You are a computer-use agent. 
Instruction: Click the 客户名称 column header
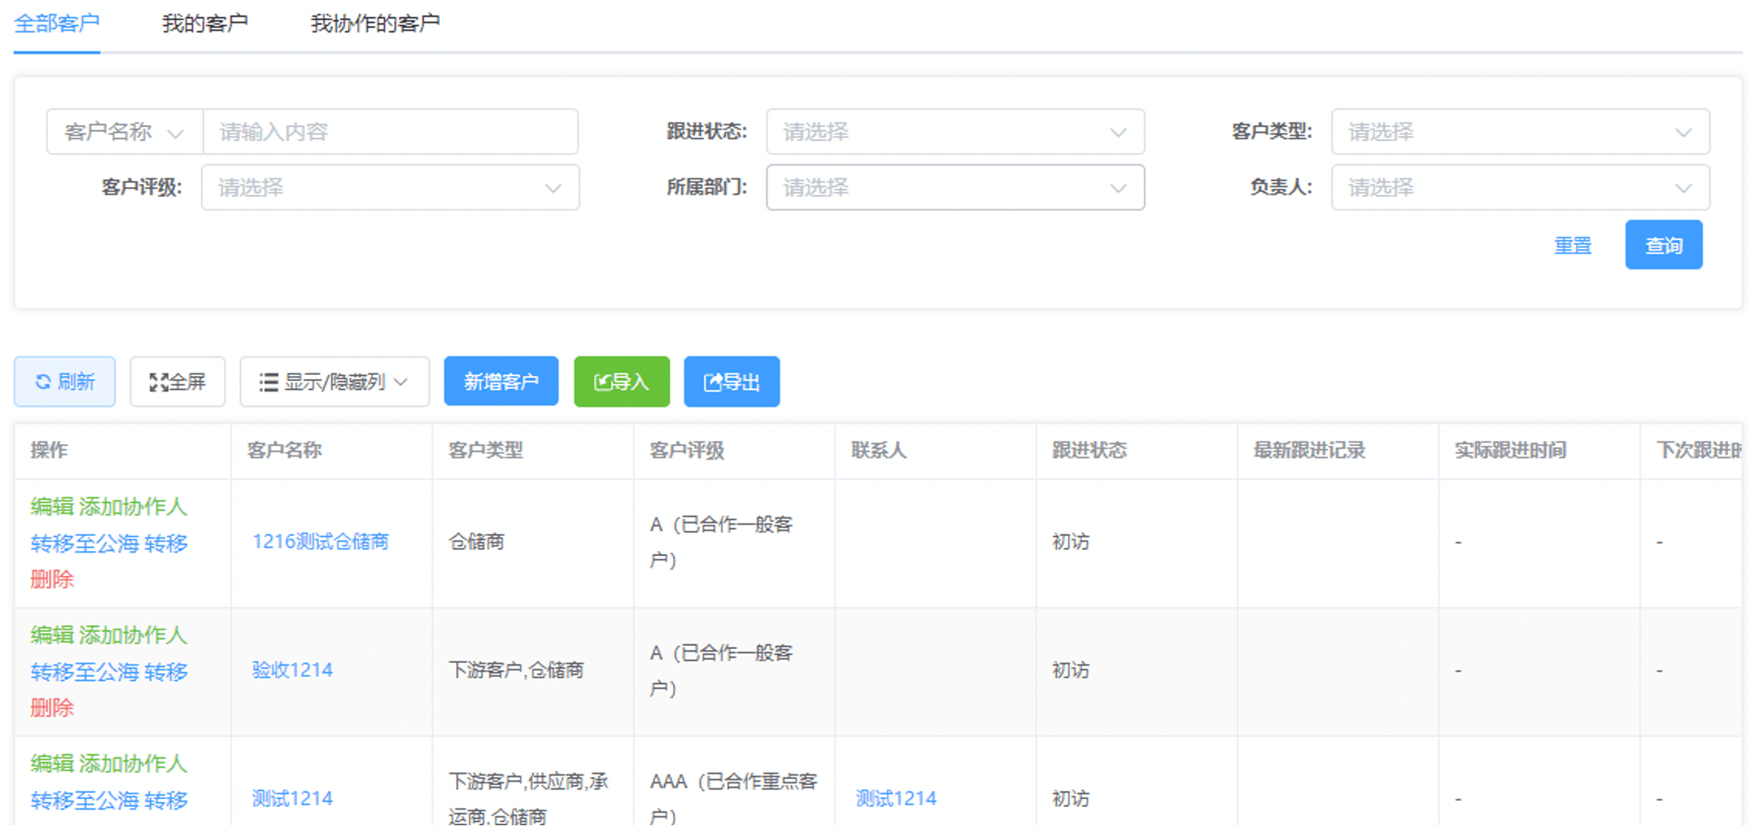point(285,451)
